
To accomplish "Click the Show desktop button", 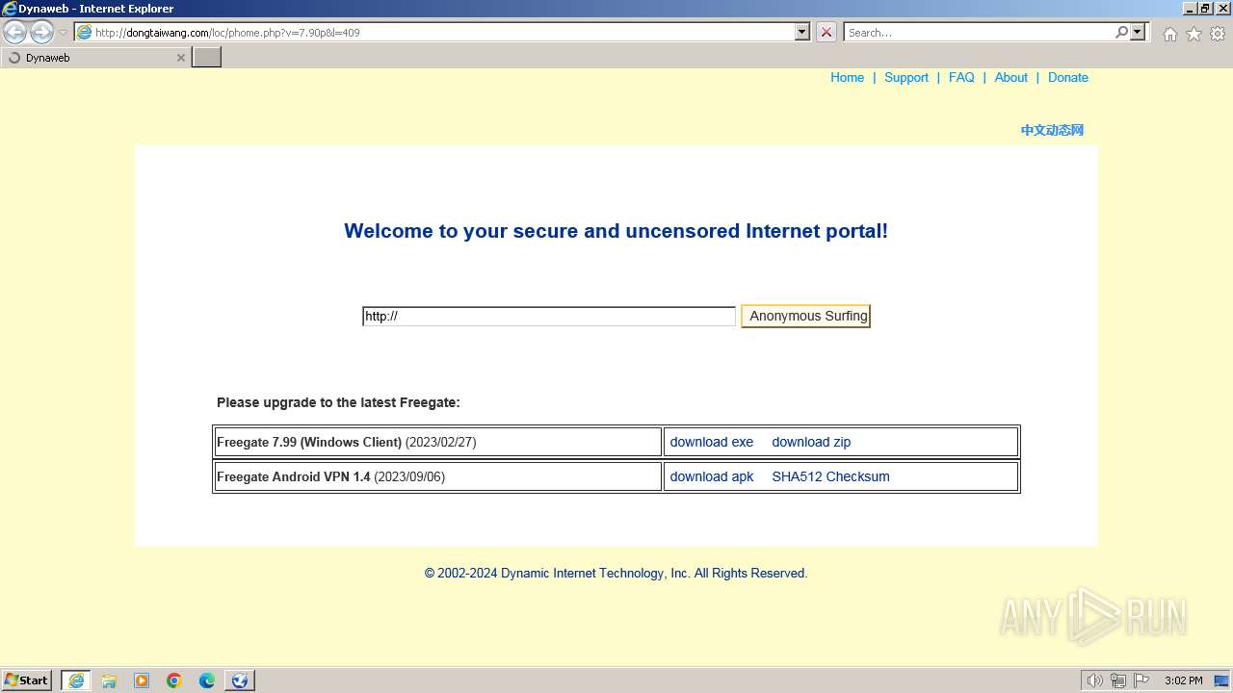I will [1221, 680].
